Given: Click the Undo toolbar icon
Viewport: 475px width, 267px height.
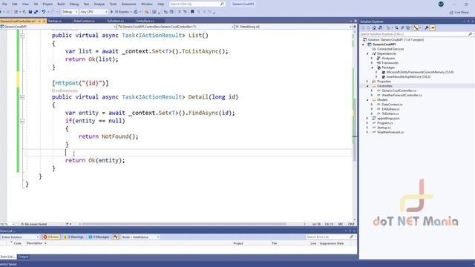Looking at the screenshot, I should [x=44, y=12].
